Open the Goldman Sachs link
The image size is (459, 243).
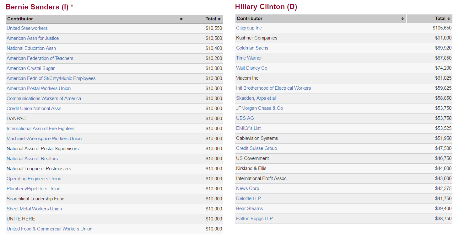click(252, 48)
